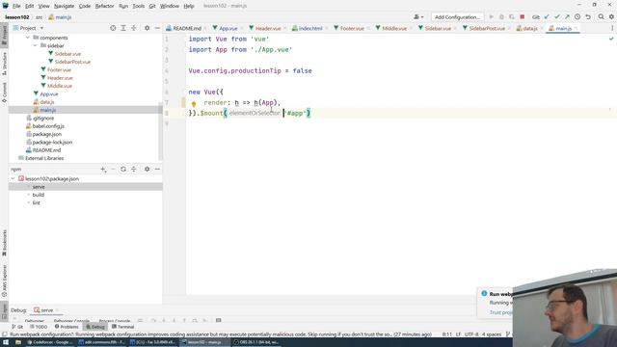Open the File menu
The width and height of the screenshot is (617, 347).
(16, 6)
